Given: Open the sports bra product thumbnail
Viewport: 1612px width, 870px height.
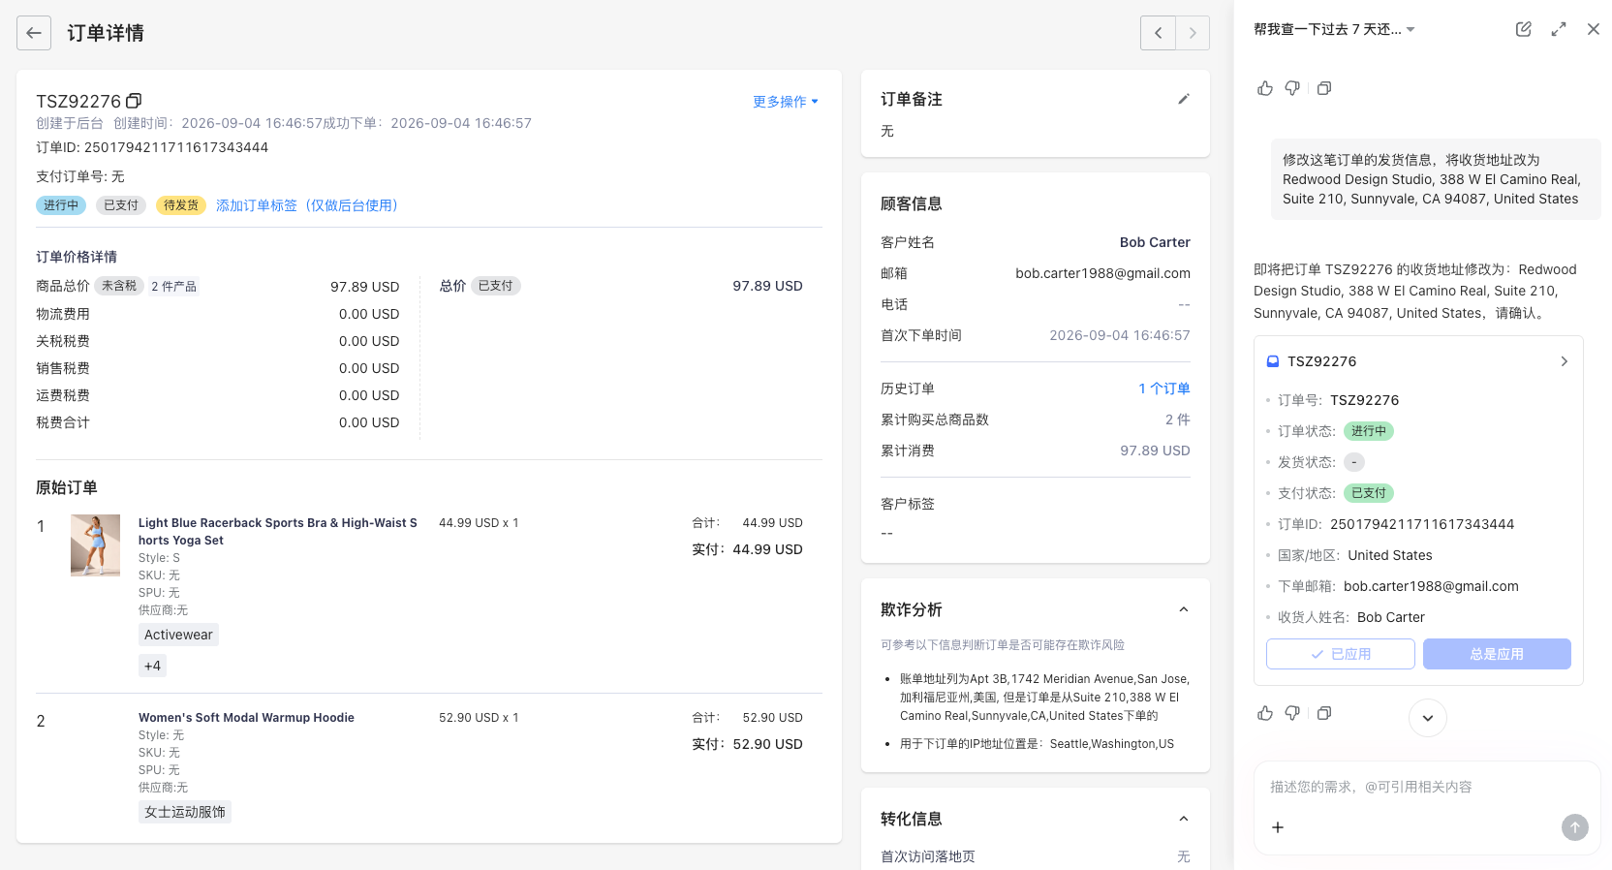Looking at the screenshot, I should pyautogui.click(x=95, y=545).
